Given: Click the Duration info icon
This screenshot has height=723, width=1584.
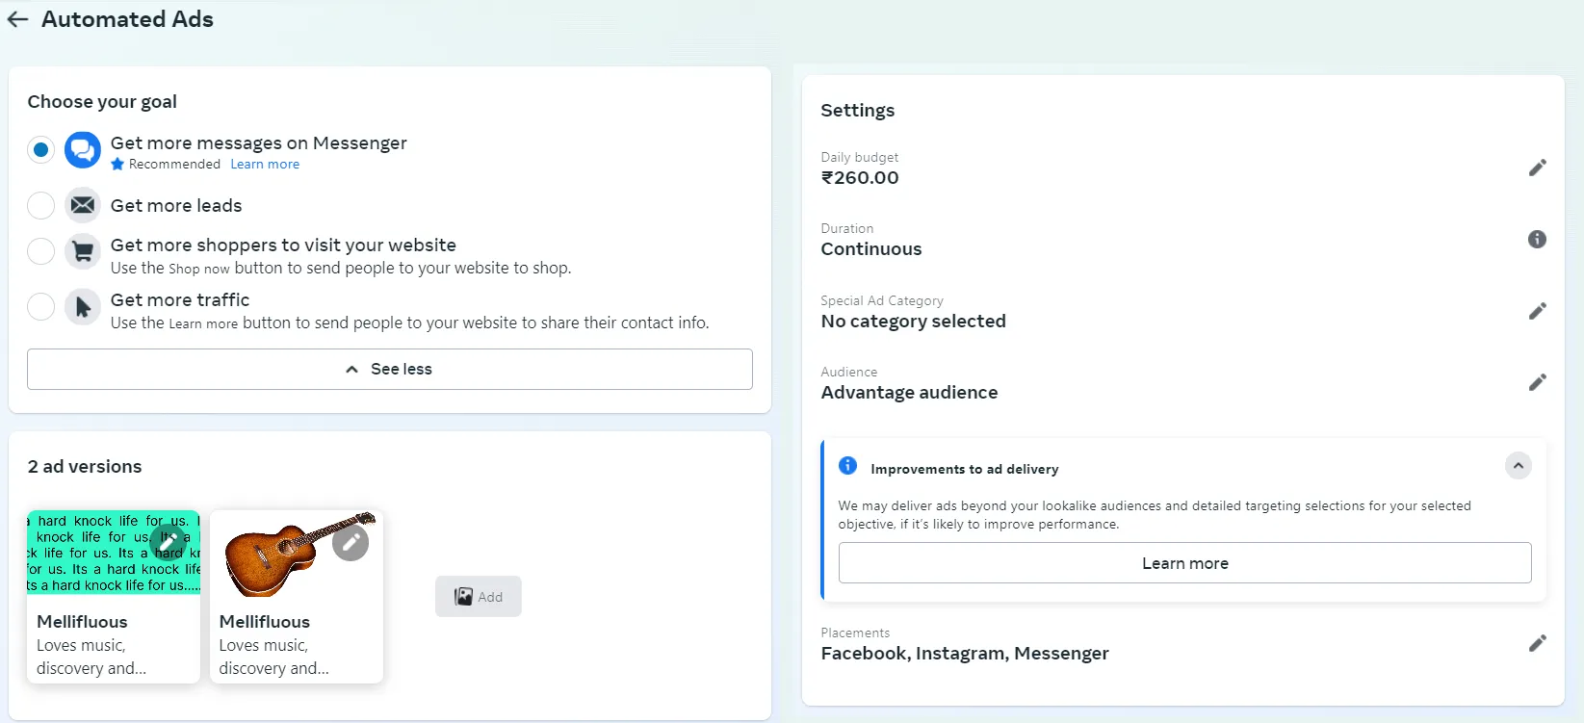Looking at the screenshot, I should 1537,239.
